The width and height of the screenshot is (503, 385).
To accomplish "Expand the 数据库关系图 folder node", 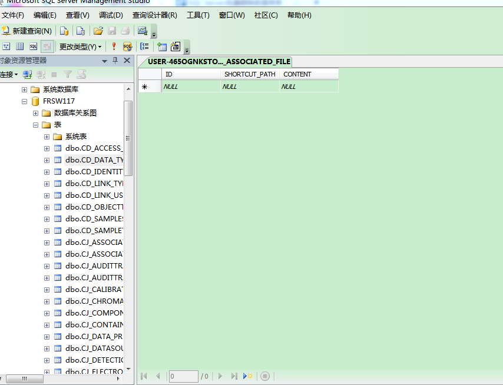I will pyautogui.click(x=35, y=113).
